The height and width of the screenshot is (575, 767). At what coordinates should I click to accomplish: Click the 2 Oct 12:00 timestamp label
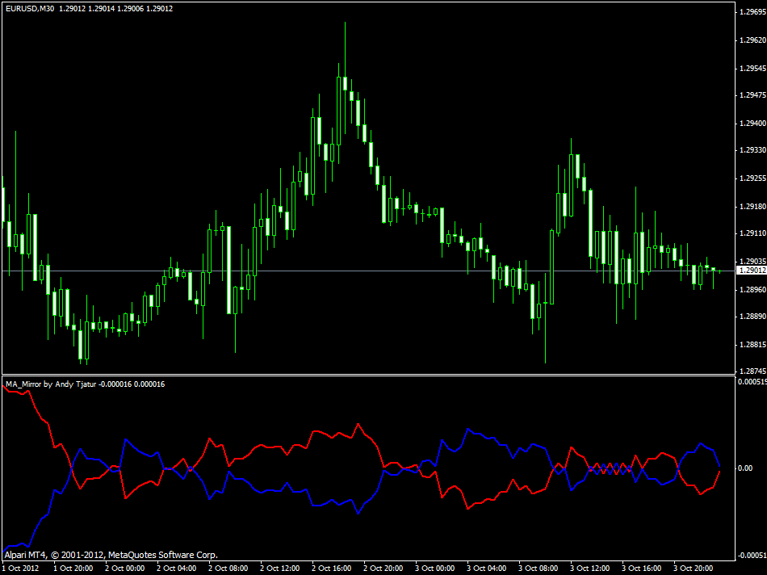[279, 568]
